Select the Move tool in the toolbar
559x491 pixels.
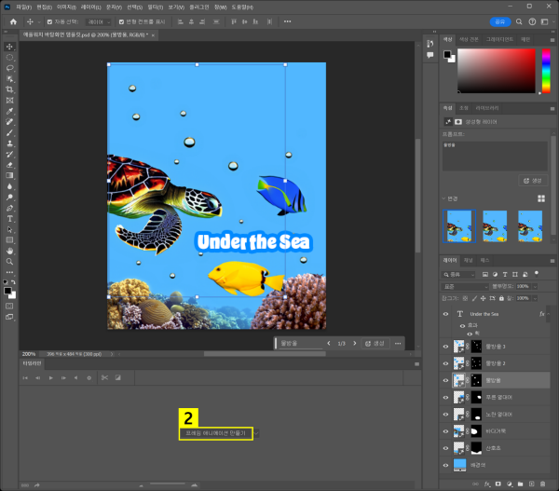[x=10, y=47]
